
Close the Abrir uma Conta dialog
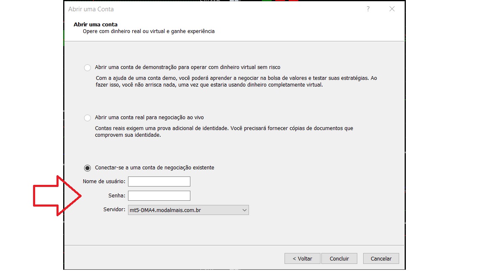392,9
